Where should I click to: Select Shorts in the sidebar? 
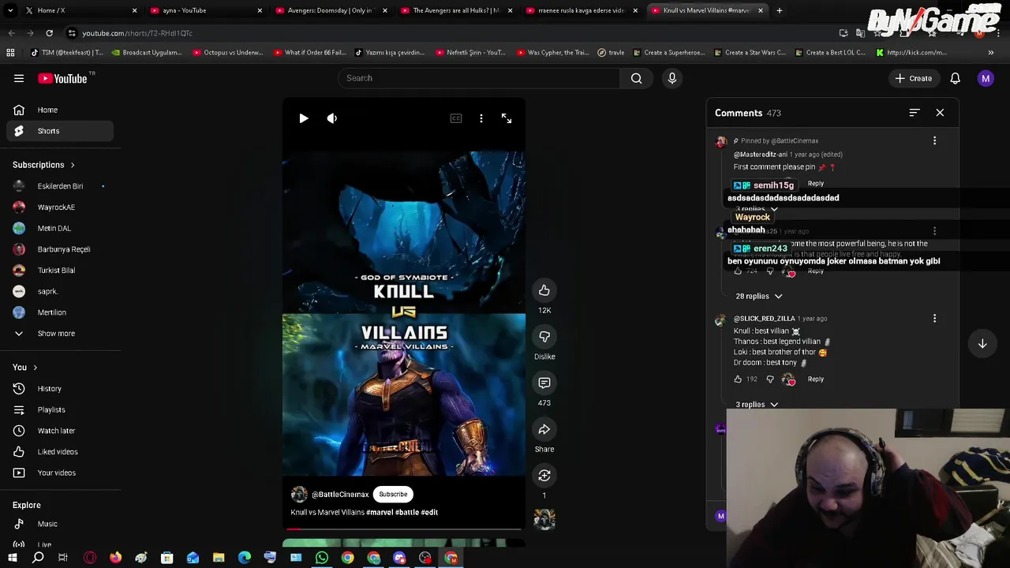pyautogui.click(x=60, y=131)
